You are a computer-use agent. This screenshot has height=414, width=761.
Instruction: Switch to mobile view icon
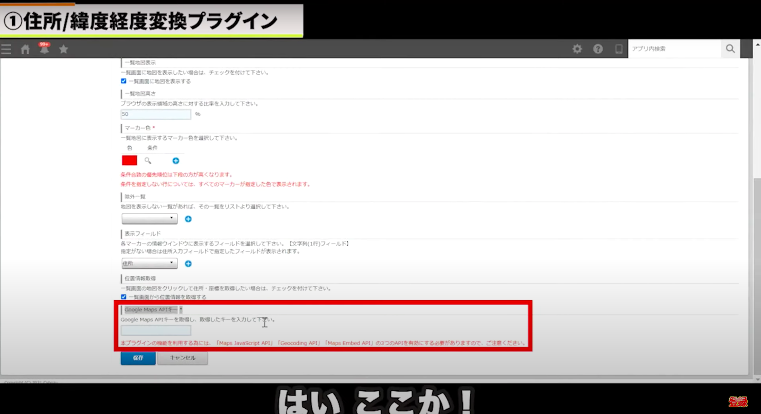tap(619, 49)
